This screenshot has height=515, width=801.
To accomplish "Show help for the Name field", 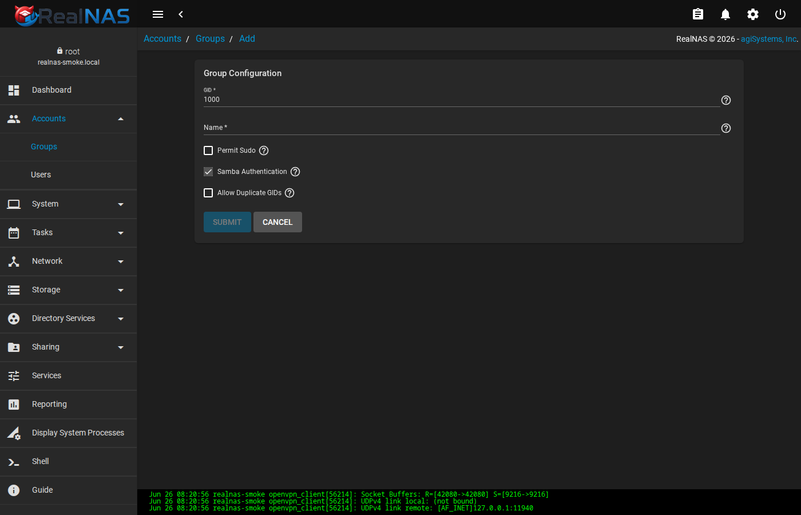I will [x=726, y=128].
